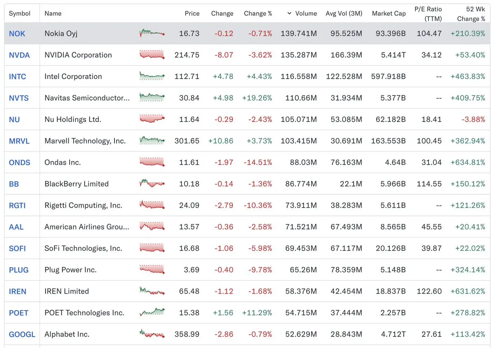Click Alphabet market cap 4.712T
The height and width of the screenshot is (348, 494).
pos(393,334)
